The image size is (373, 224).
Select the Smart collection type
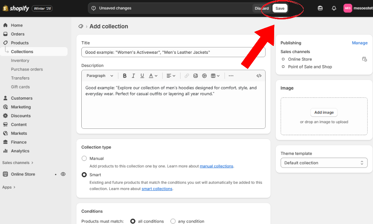point(84,175)
